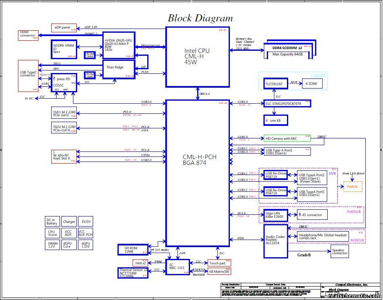The image size is (383, 300).
Task: Click the Giga LAN Killer E2600 block
Action: (x=275, y=214)
